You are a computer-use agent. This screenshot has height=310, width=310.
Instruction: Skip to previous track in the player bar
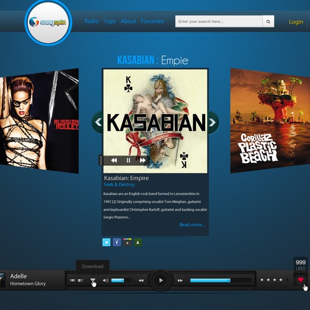click(141, 281)
